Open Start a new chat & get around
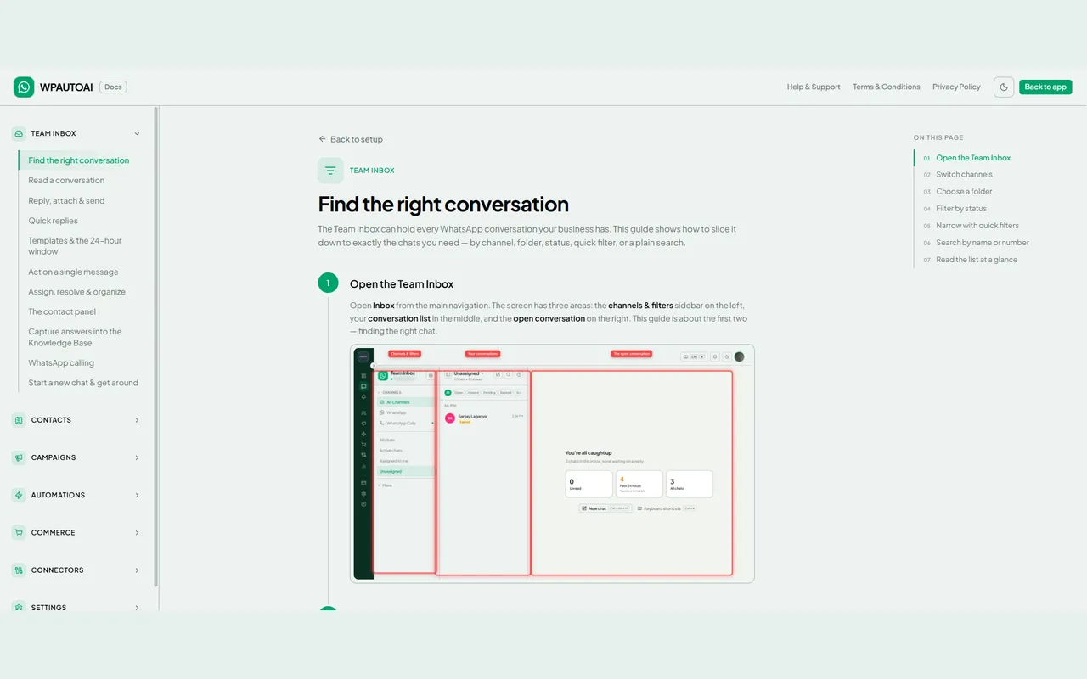The width and height of the screenshot is (1087, 679). (83, 383)
